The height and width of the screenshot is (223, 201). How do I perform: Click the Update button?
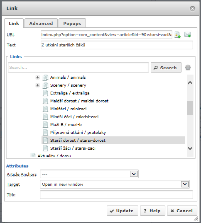click(x=123, y=211)
